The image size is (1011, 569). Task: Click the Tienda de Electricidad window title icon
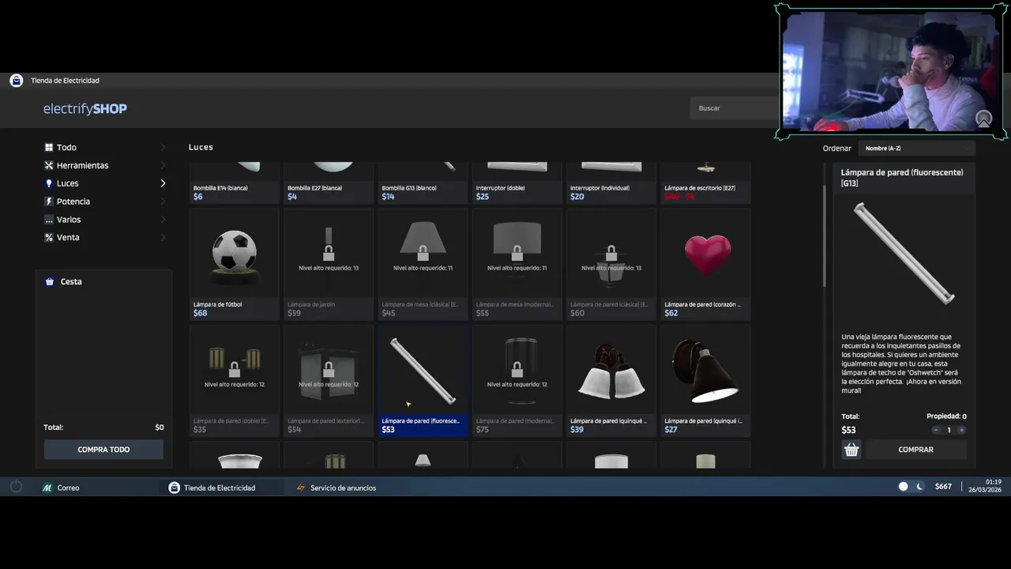click(16, 81)
